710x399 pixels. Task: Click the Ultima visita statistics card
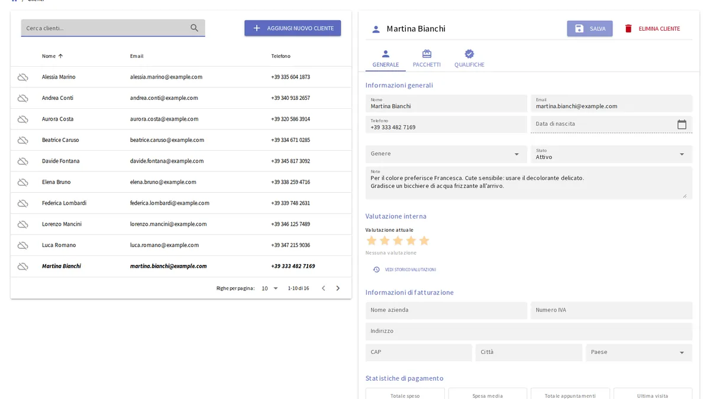click(653, 394)
